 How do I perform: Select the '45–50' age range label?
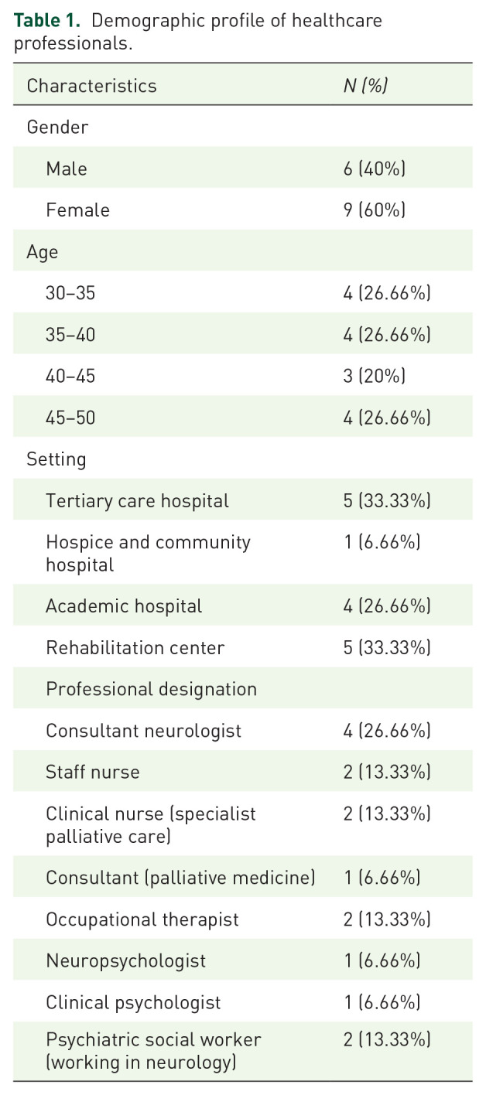70,418
